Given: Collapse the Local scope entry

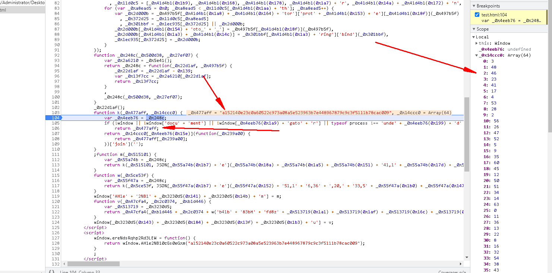Looking at the screenshot, I should click(473, 37).
